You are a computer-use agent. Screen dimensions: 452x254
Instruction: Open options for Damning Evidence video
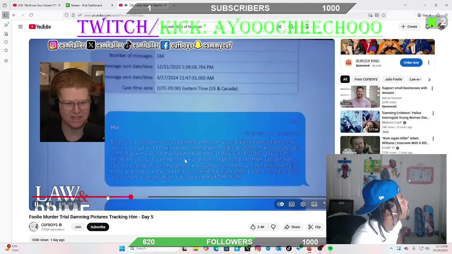coord(433,114)
